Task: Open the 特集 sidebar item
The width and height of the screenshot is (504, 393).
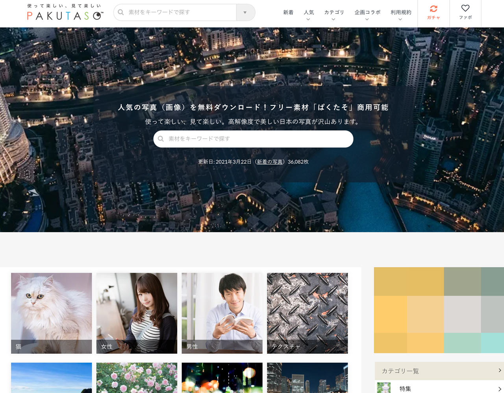Action: (x=439, y=388)
